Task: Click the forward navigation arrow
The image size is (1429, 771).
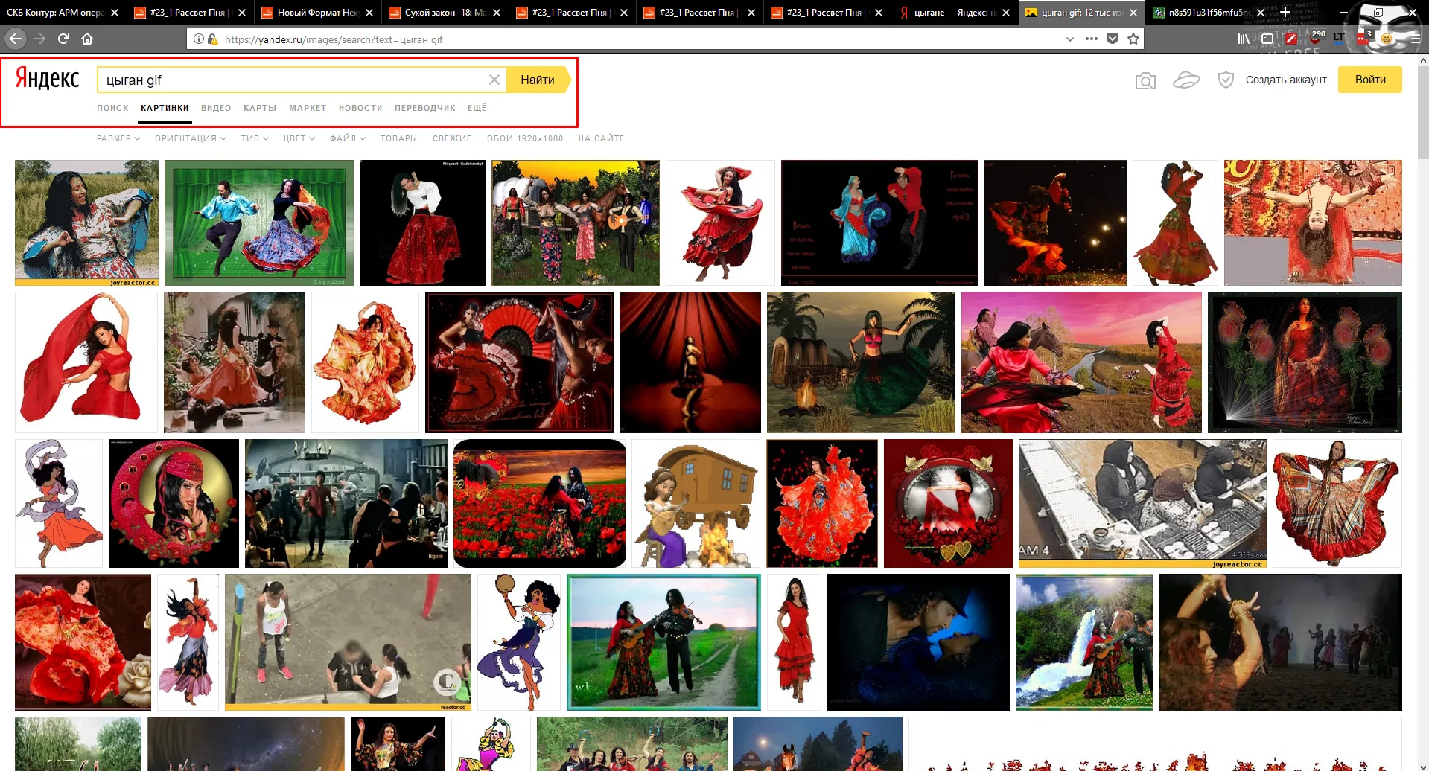Action: click(40, 39)
